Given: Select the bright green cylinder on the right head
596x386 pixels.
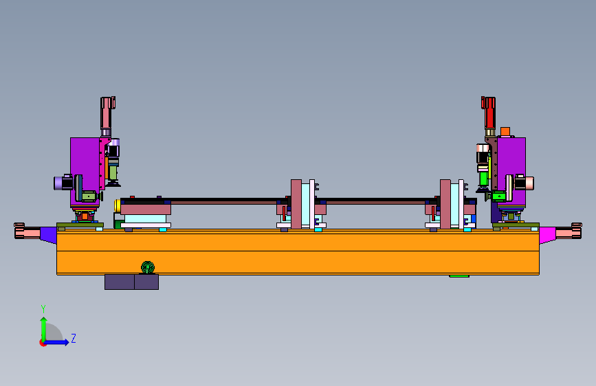Looking at the screenshot, I should [483, 178].
